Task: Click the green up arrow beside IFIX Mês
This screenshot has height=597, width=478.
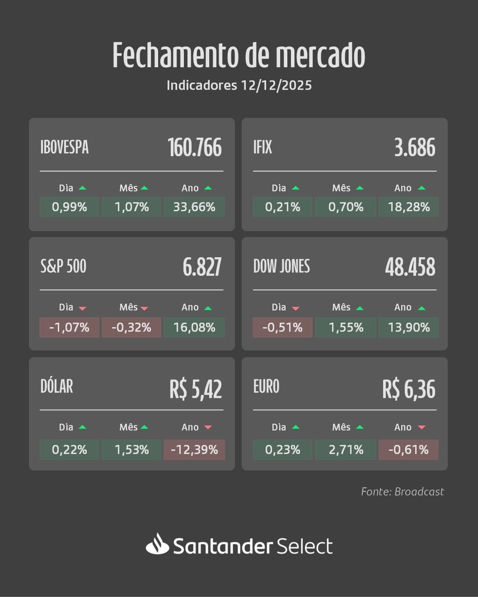Action: [x=360, y=188]
